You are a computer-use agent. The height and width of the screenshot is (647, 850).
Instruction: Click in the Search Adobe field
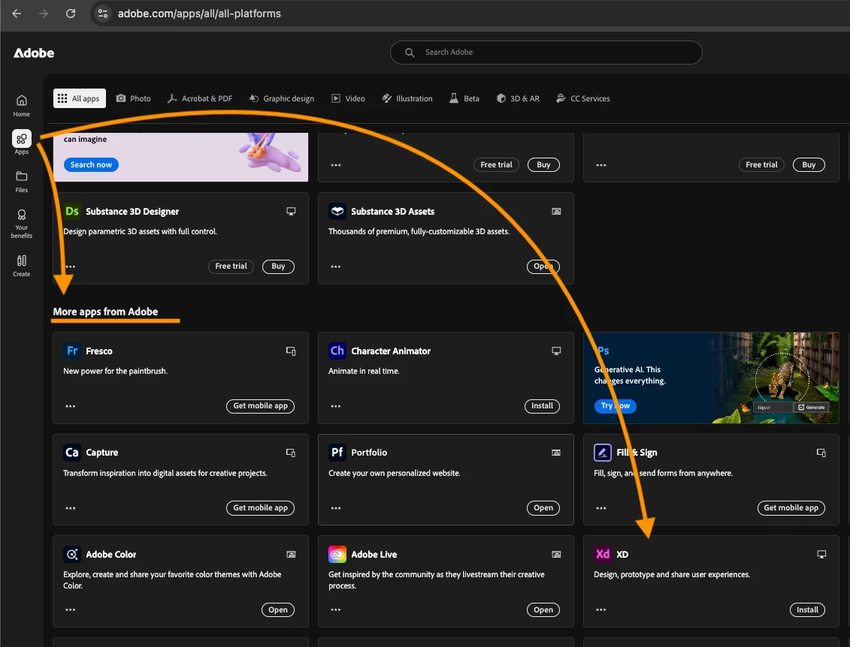(546, 53)
